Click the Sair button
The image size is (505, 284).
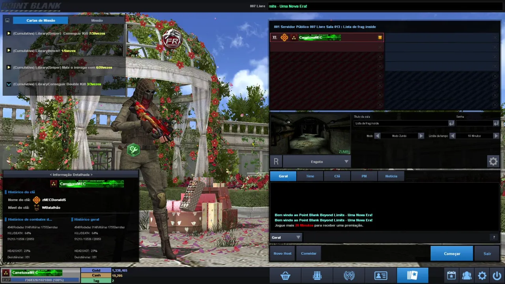(x=487, y=254)
